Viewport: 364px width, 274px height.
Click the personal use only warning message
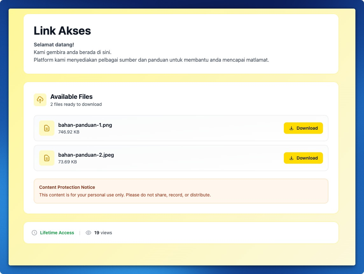(125, 195)
